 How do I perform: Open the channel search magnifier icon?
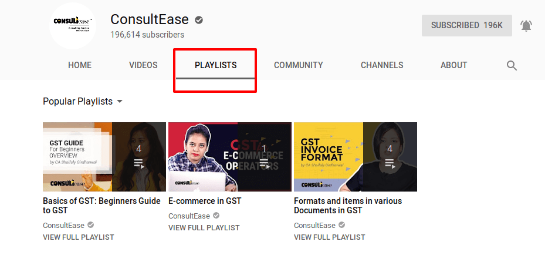click(512, 65)
